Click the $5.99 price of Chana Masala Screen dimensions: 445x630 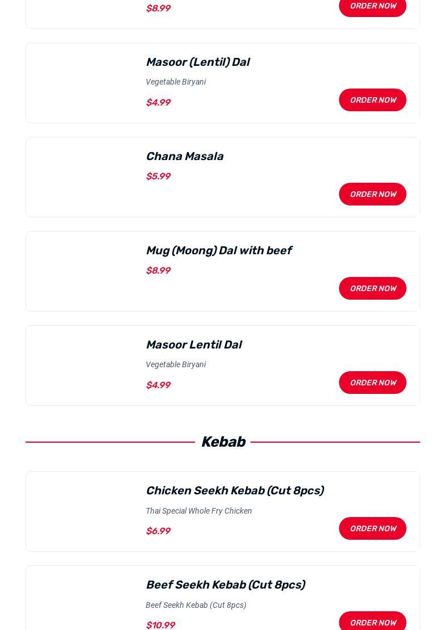tap(158, 177)
